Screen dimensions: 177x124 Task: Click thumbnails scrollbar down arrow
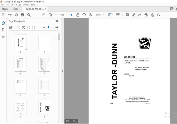pyautogui.click(x=59, y=122)
